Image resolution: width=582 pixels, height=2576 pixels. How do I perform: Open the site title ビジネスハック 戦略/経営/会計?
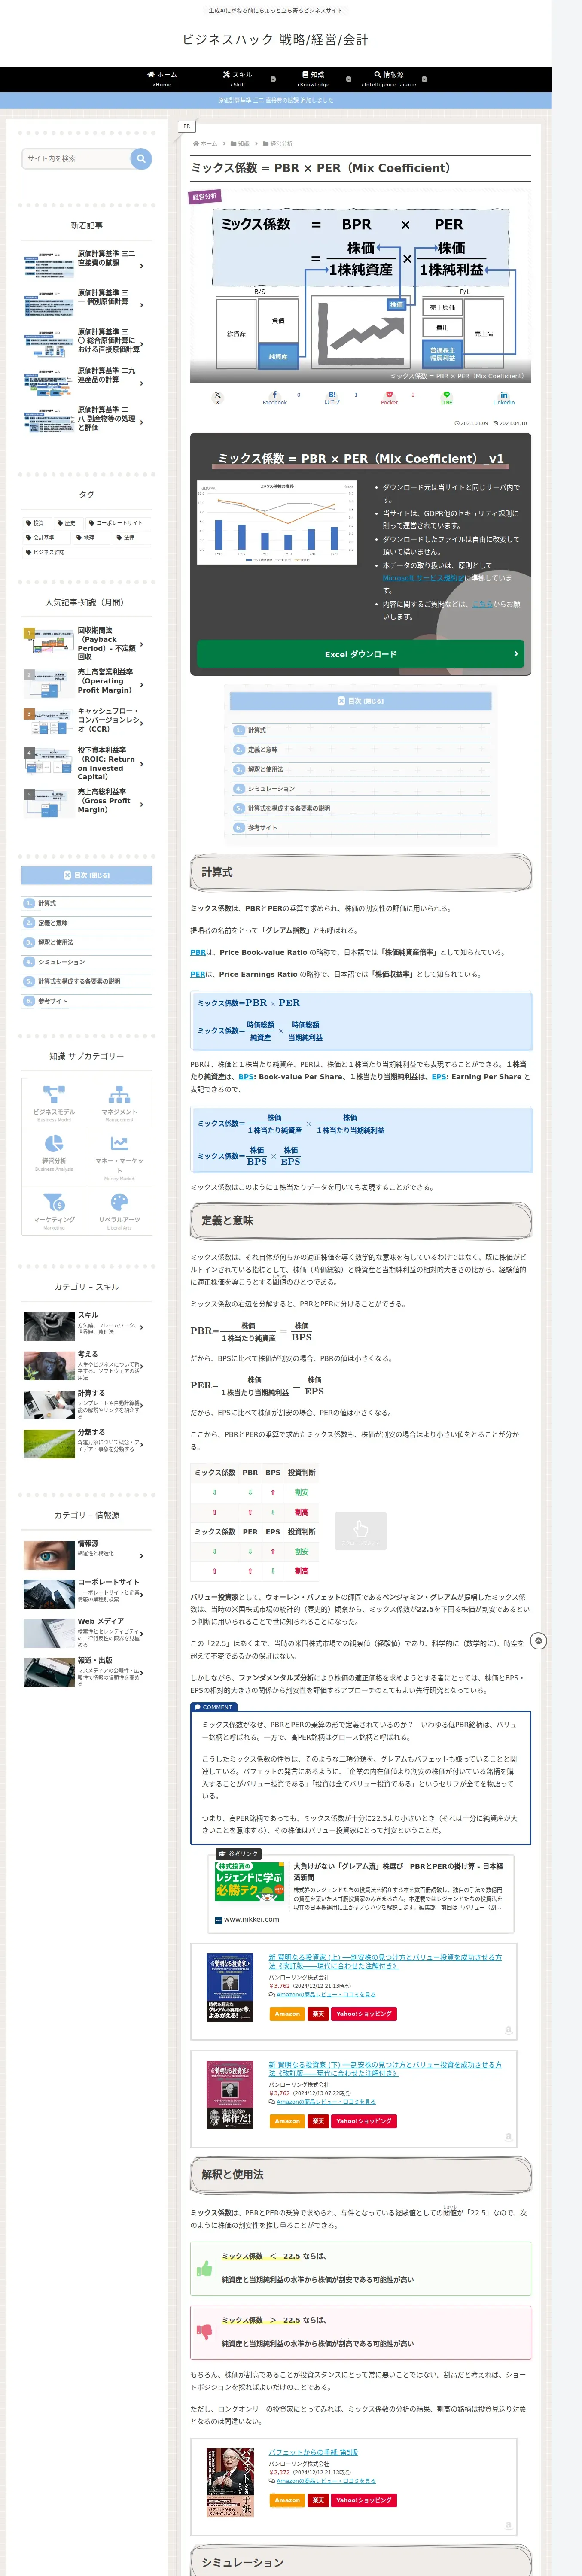tap(275, 40)
